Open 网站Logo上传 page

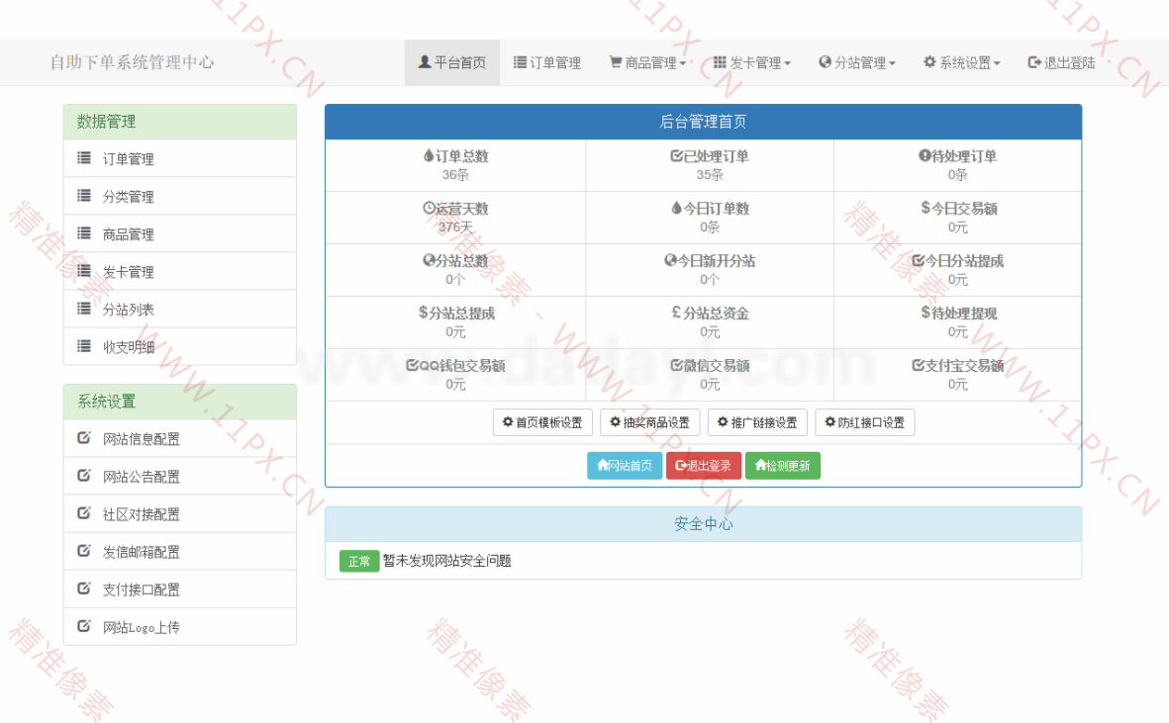(x=180, y=627)
